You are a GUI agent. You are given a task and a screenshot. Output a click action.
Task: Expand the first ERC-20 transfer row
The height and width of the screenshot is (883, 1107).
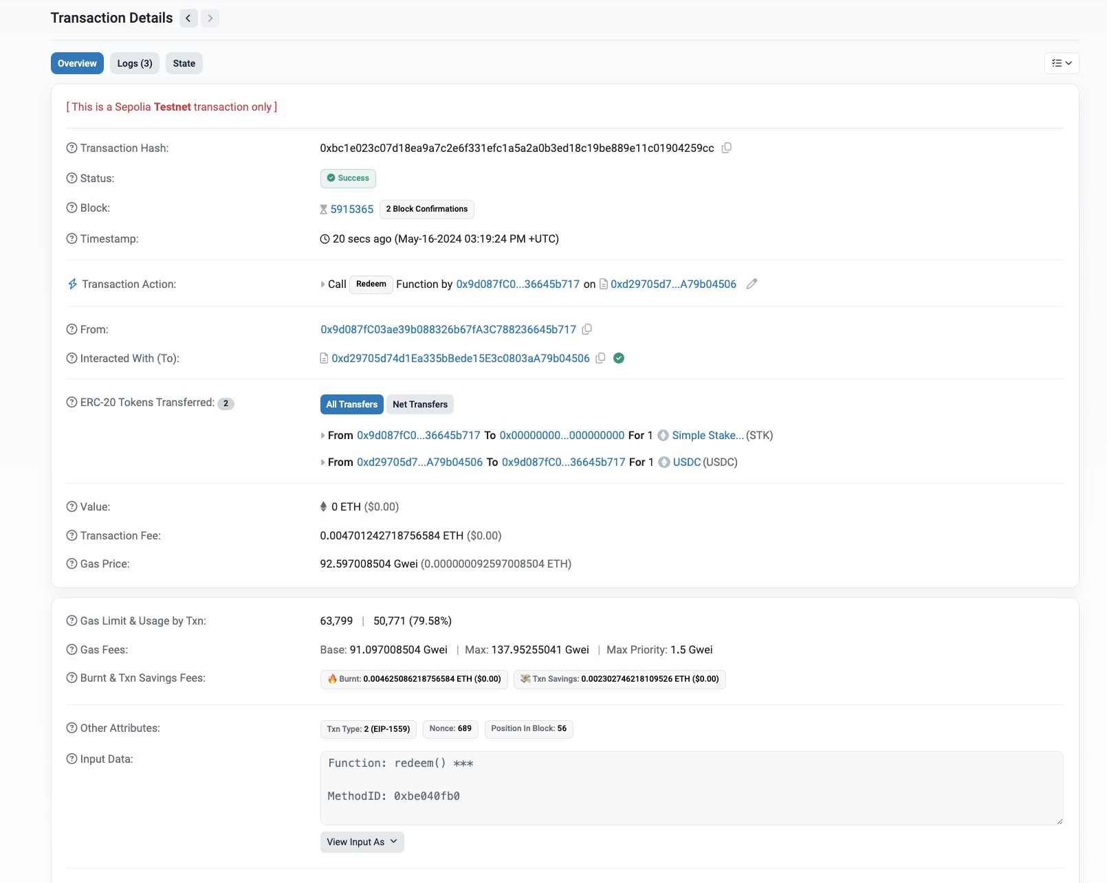pyautogui.click(x=322, y=435)
